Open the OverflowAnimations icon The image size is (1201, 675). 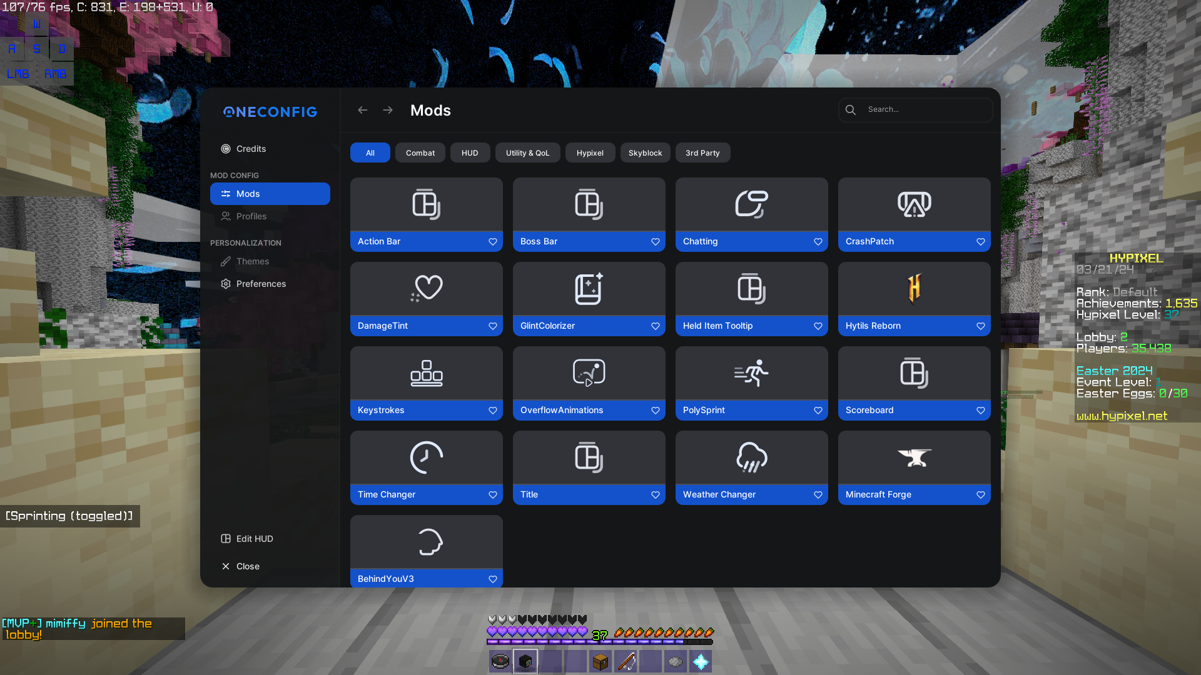pyautogui.click(x=589, y=373)
